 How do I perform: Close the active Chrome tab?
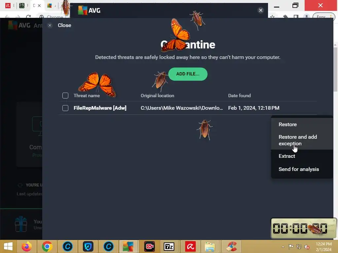(39, 6)
